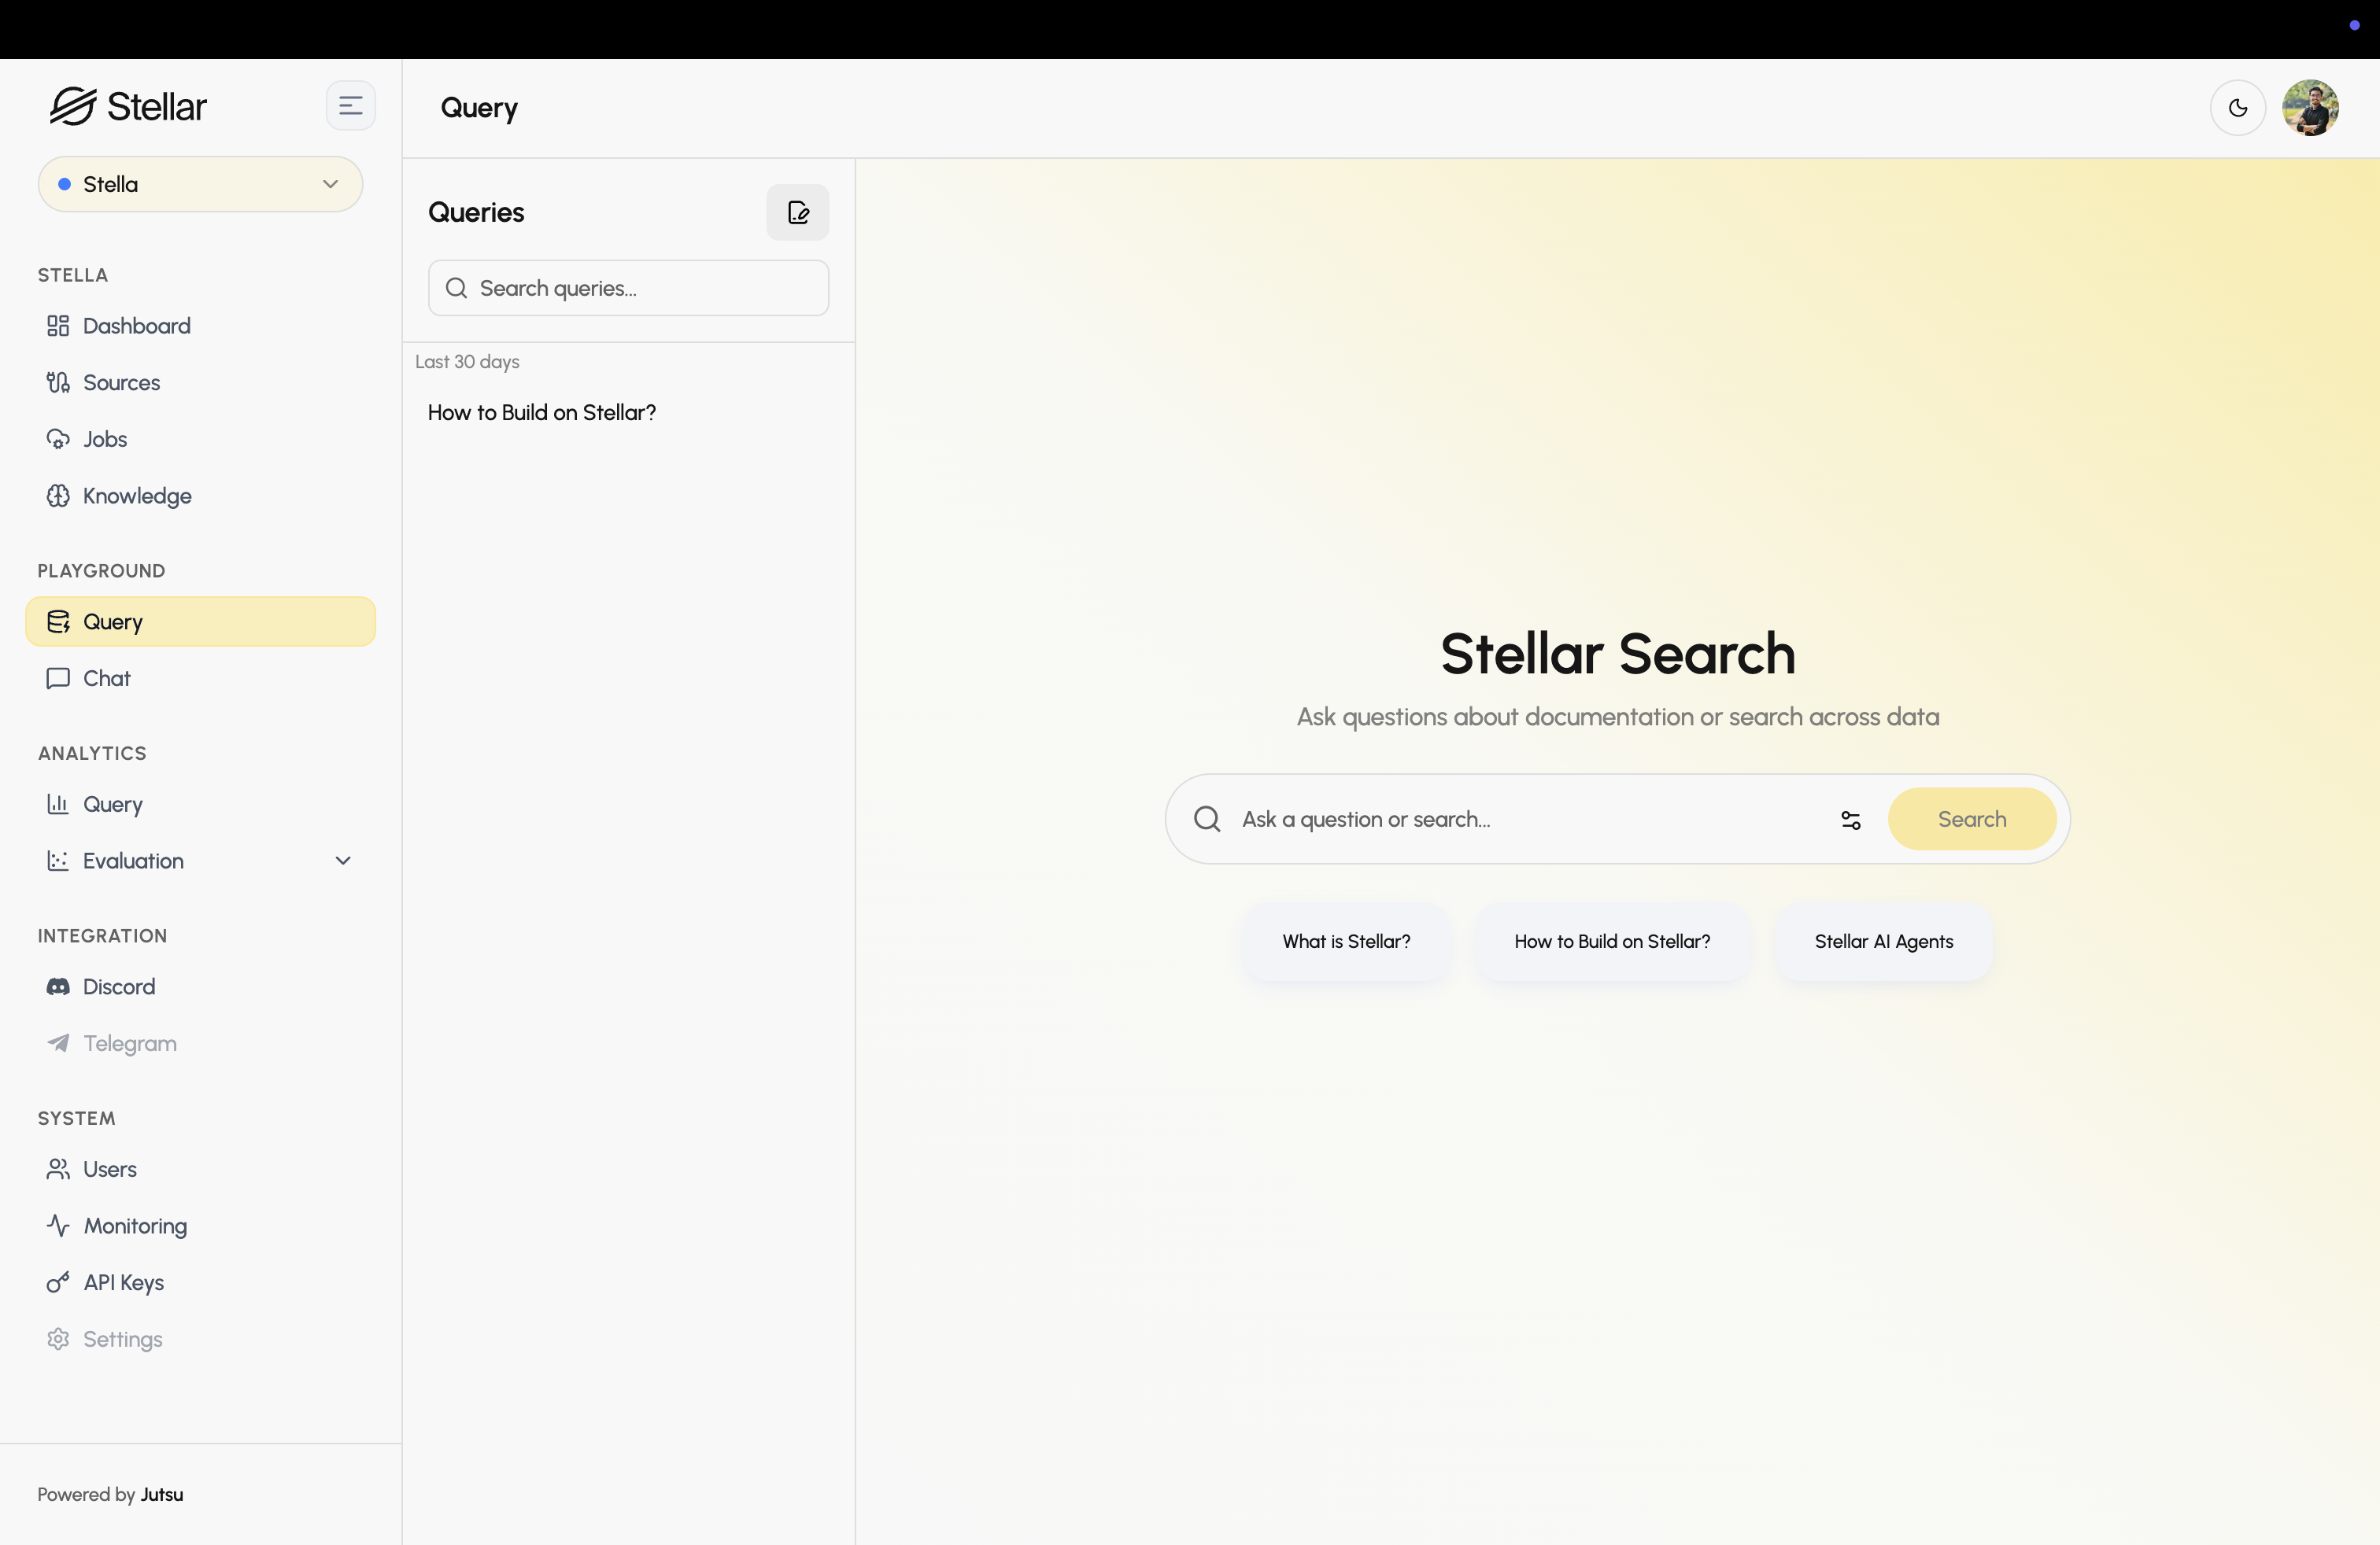Open Monitoring in System section
This screenshot has width=2380, height=1545.
(x=134, y=1225)
